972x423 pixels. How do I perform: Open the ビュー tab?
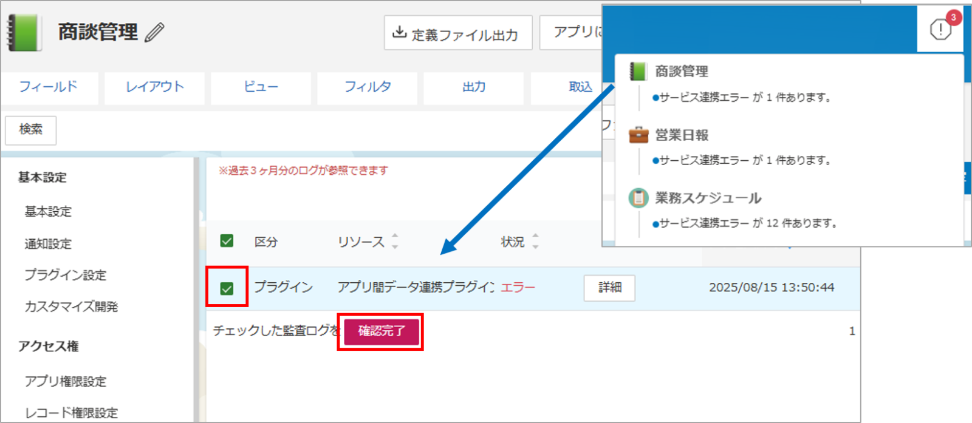point(261,87)
